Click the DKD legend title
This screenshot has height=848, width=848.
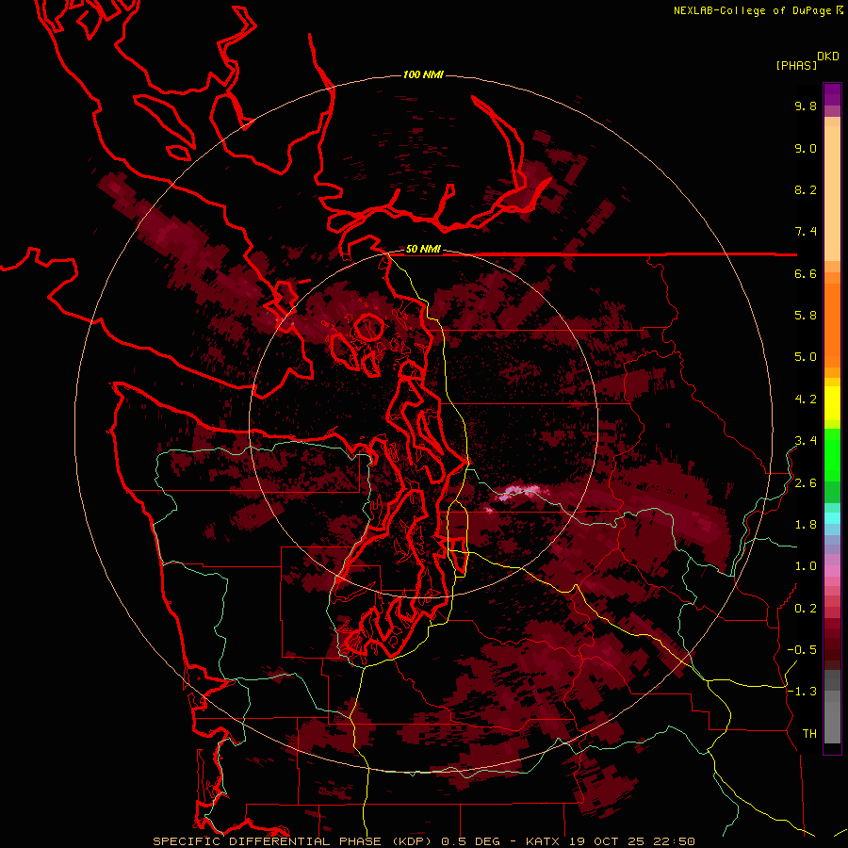[828, 57]
